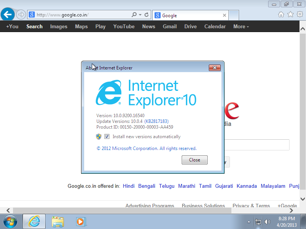The height and width of the screenshot is (229, 306).
Task: Open Windows Explorer folder taskbar icon
Action: 58,222
